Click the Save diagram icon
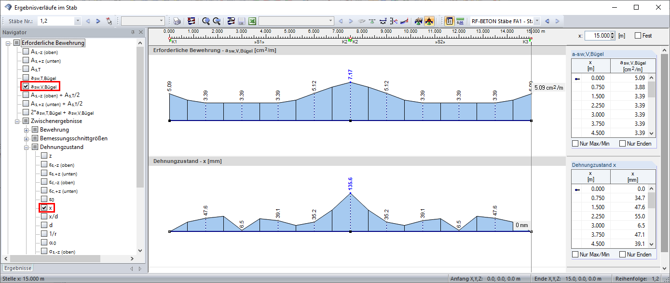Screen dimensions: 670x283 241,21
